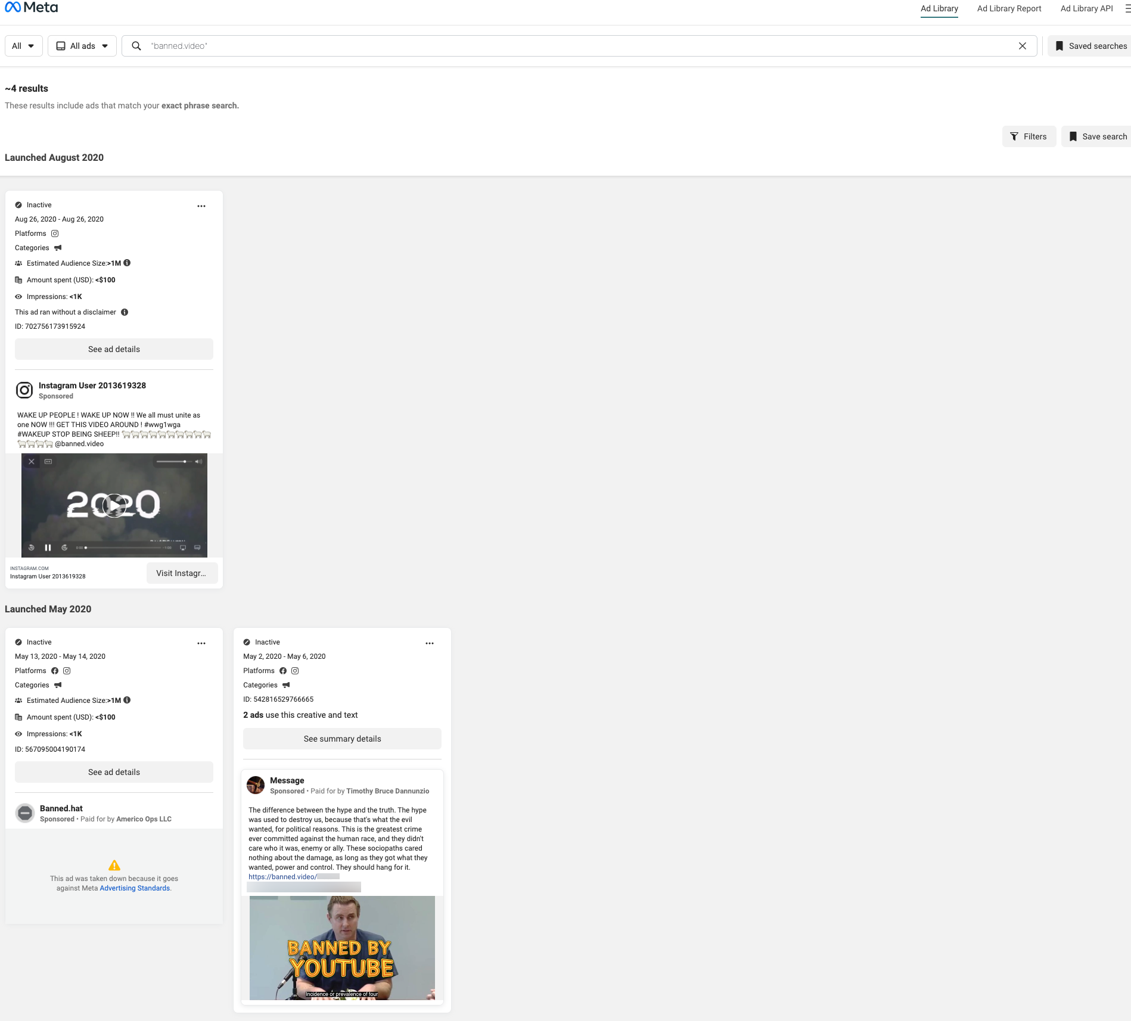Viewport: 1131px width, 1021px height.
Task: Expand the All ads category dropdown
Action: [x=82, y=46]
